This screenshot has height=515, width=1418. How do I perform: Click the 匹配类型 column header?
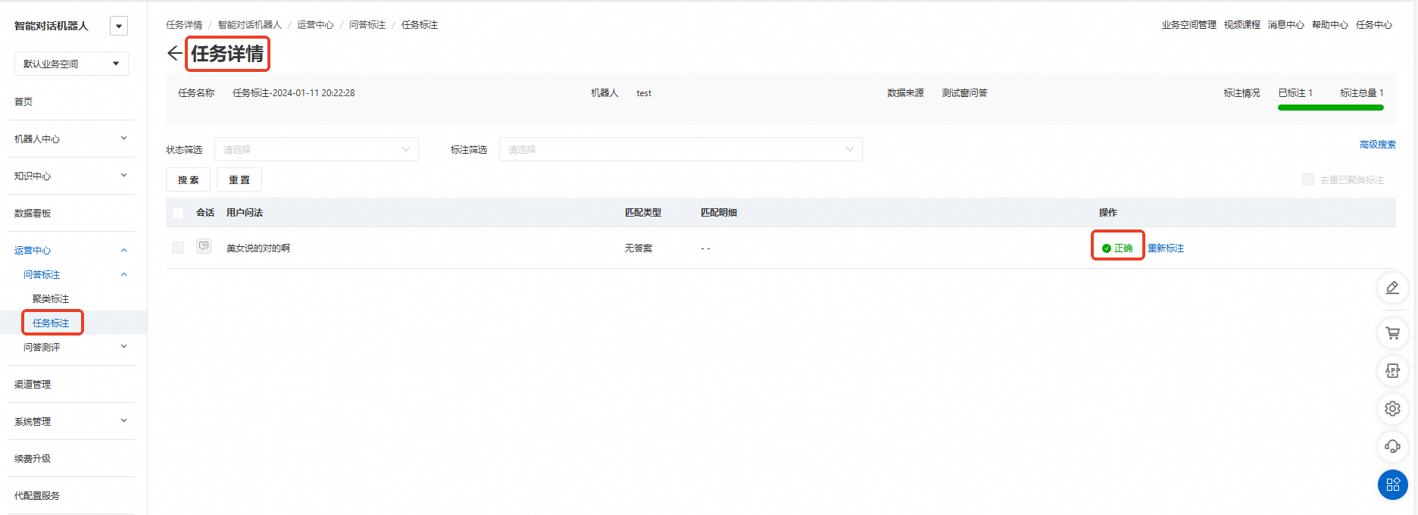pos(643,213)
